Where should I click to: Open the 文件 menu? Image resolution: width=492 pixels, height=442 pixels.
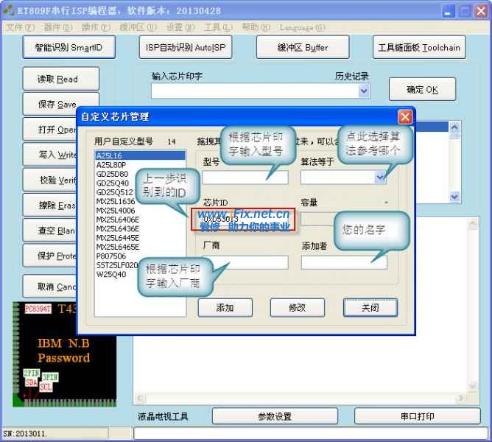(20, 27)
